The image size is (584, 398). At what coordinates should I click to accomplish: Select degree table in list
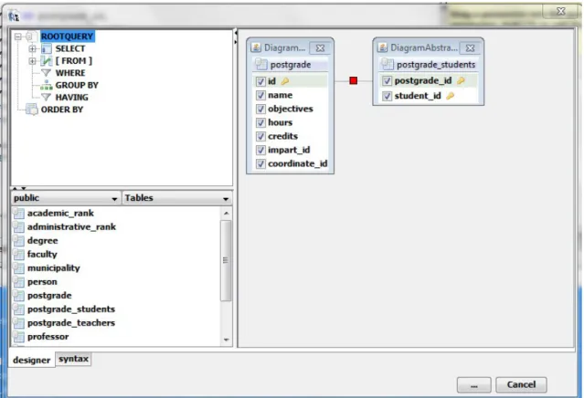(42, 241)
